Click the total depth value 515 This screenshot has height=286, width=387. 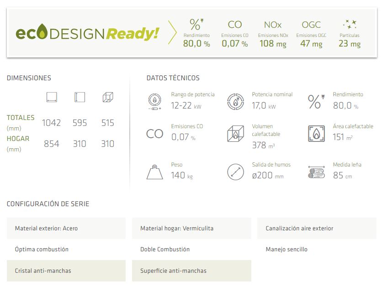[x=108, y=123]
